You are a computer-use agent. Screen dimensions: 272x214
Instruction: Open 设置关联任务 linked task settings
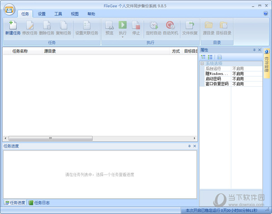87,28
